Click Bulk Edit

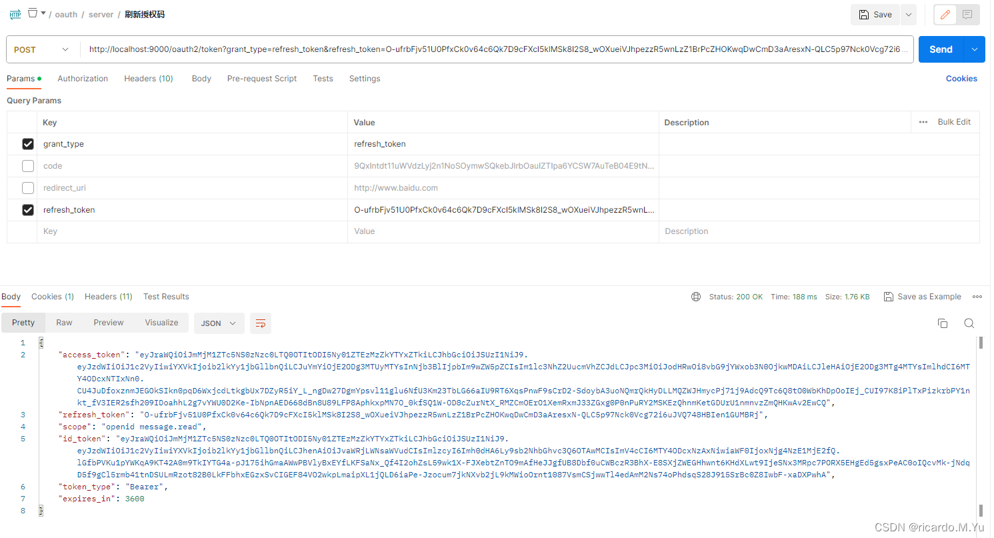click(x=954, y=122)
